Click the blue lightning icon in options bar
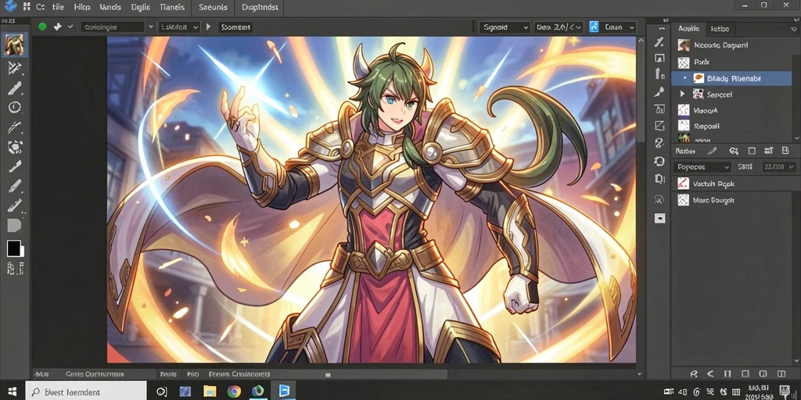The height and width of the screenshot is (400, 801). click(x=594, y=27)
